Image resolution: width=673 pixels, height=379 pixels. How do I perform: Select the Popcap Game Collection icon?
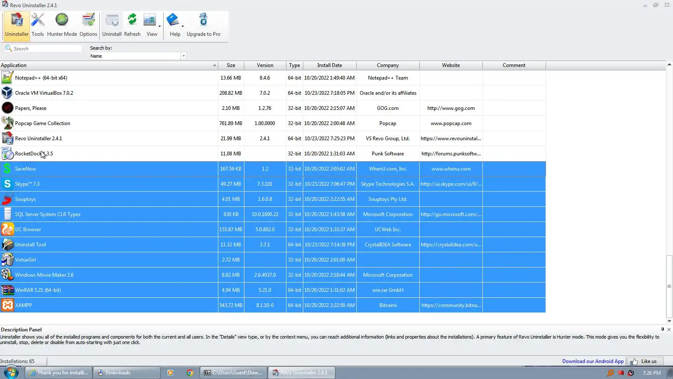(x=7, y=123)
